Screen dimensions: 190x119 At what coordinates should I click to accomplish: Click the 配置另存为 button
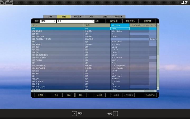130,21
